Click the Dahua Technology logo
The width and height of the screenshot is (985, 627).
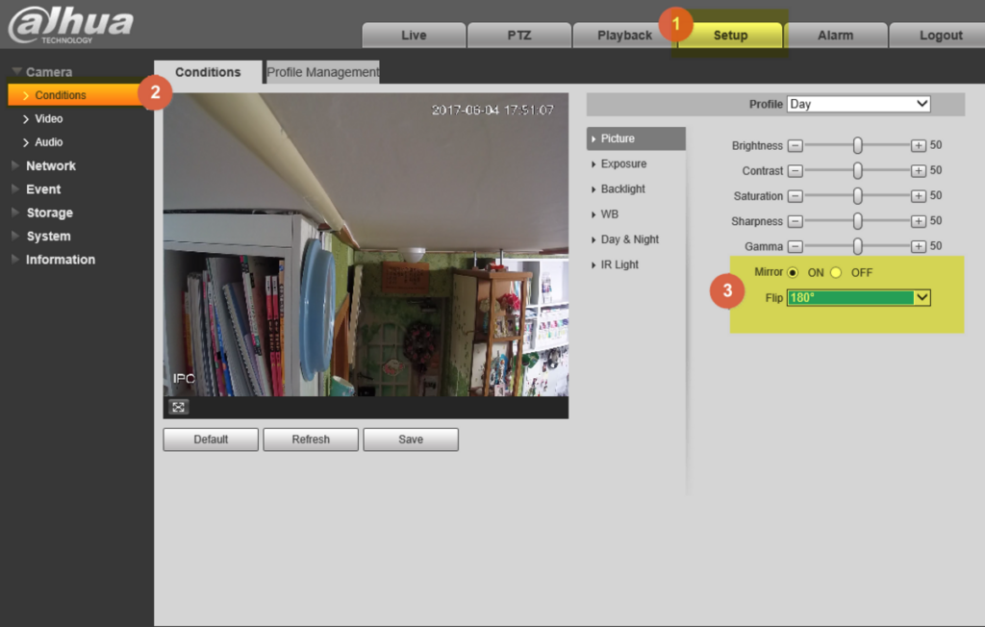click(70, 26)
